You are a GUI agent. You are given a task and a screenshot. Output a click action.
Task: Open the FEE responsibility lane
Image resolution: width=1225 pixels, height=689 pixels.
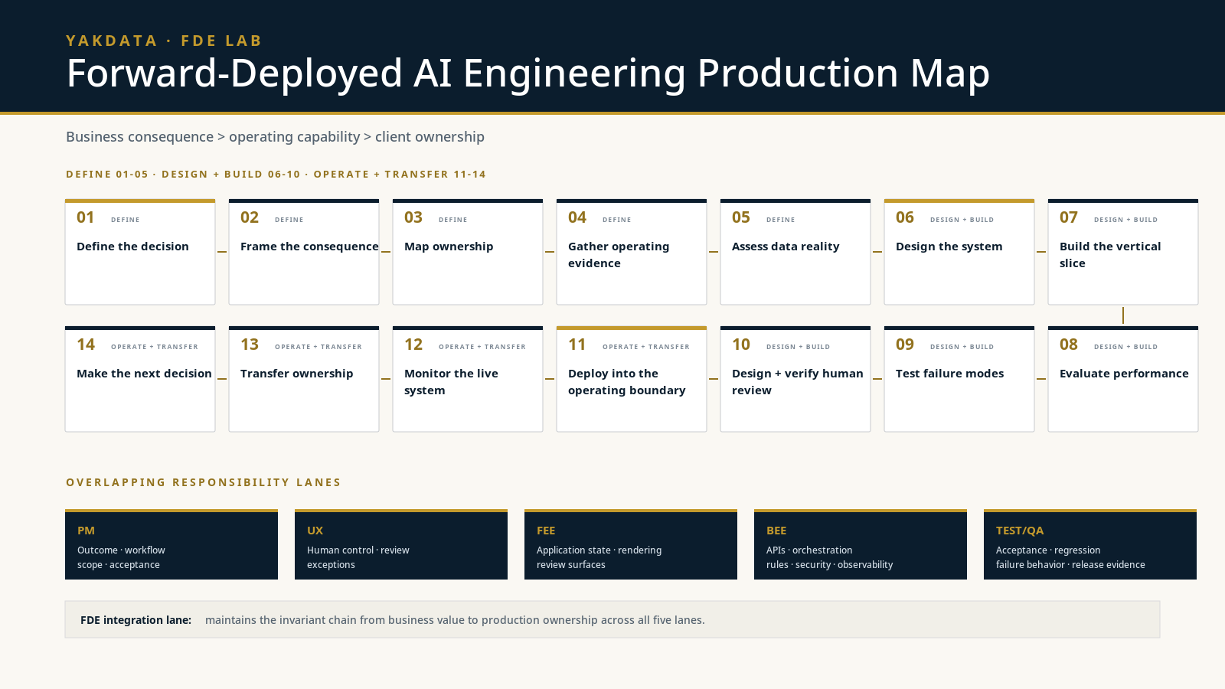click(x=631, y=544)
